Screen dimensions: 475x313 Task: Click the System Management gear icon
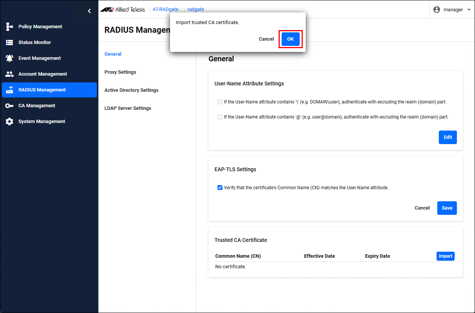(x=9, y=122)
